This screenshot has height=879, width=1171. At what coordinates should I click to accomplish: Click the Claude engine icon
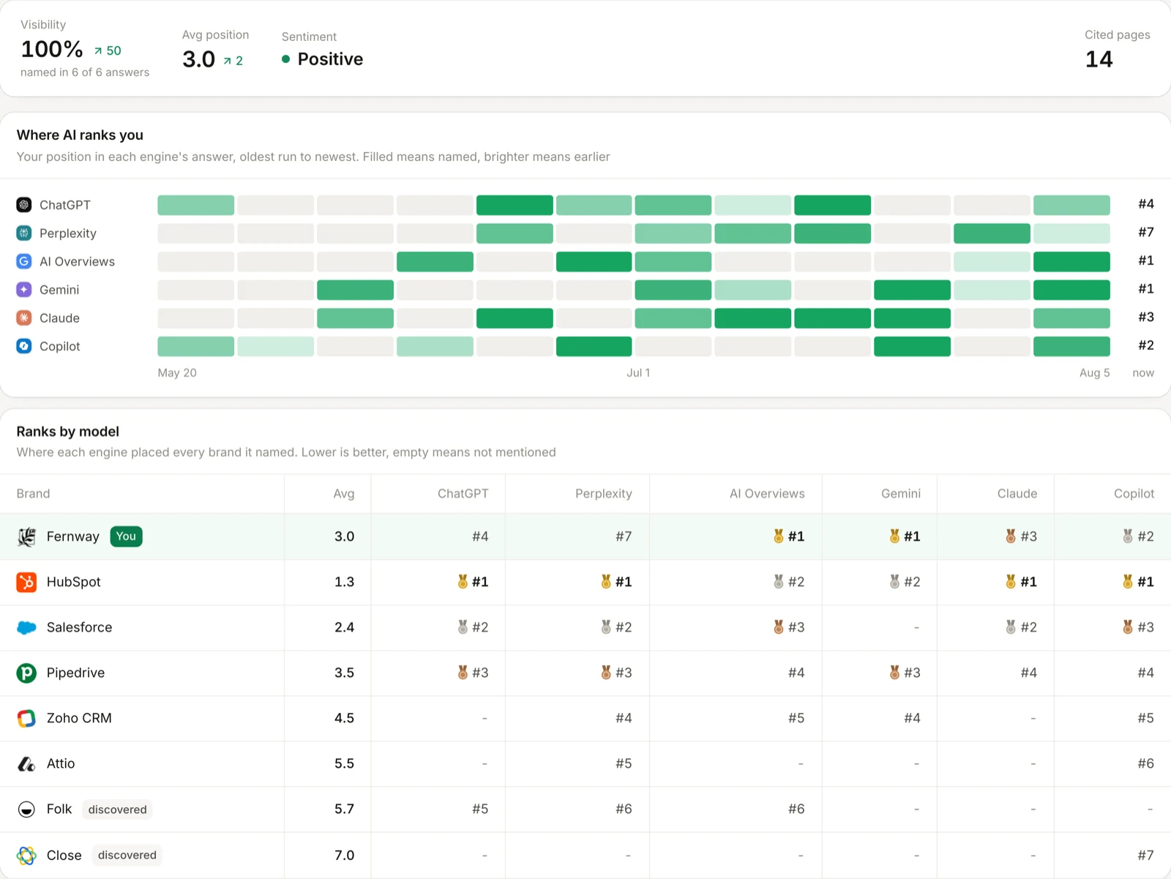[24, 318]
